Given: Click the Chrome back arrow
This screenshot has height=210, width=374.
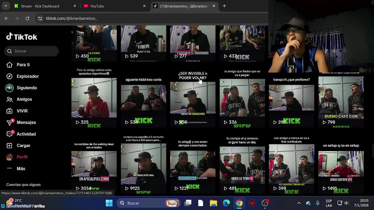Looking at the screenshot, I should [x=6, y=18].
